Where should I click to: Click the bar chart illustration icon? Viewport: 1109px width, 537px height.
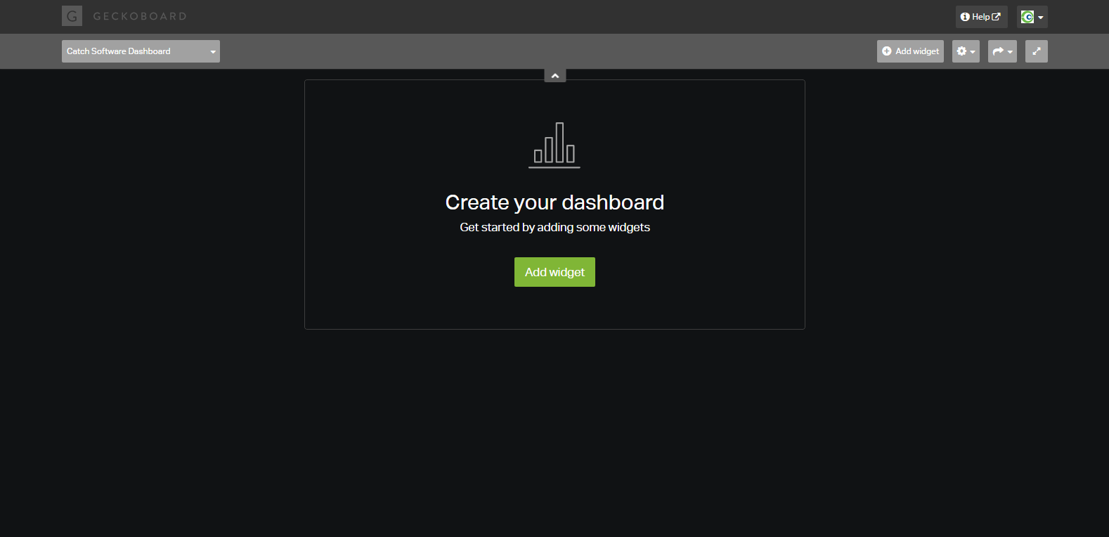click(554, 145)
